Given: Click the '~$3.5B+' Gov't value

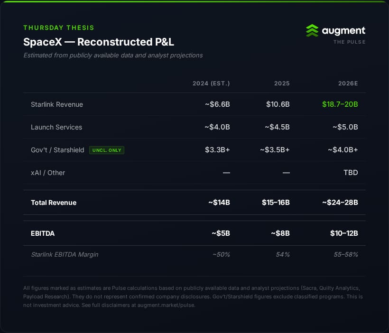Looking at the screenshot, I should [275, 150].
